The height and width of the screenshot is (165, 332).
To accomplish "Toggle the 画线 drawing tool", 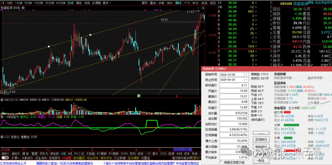I will point(178,3).
